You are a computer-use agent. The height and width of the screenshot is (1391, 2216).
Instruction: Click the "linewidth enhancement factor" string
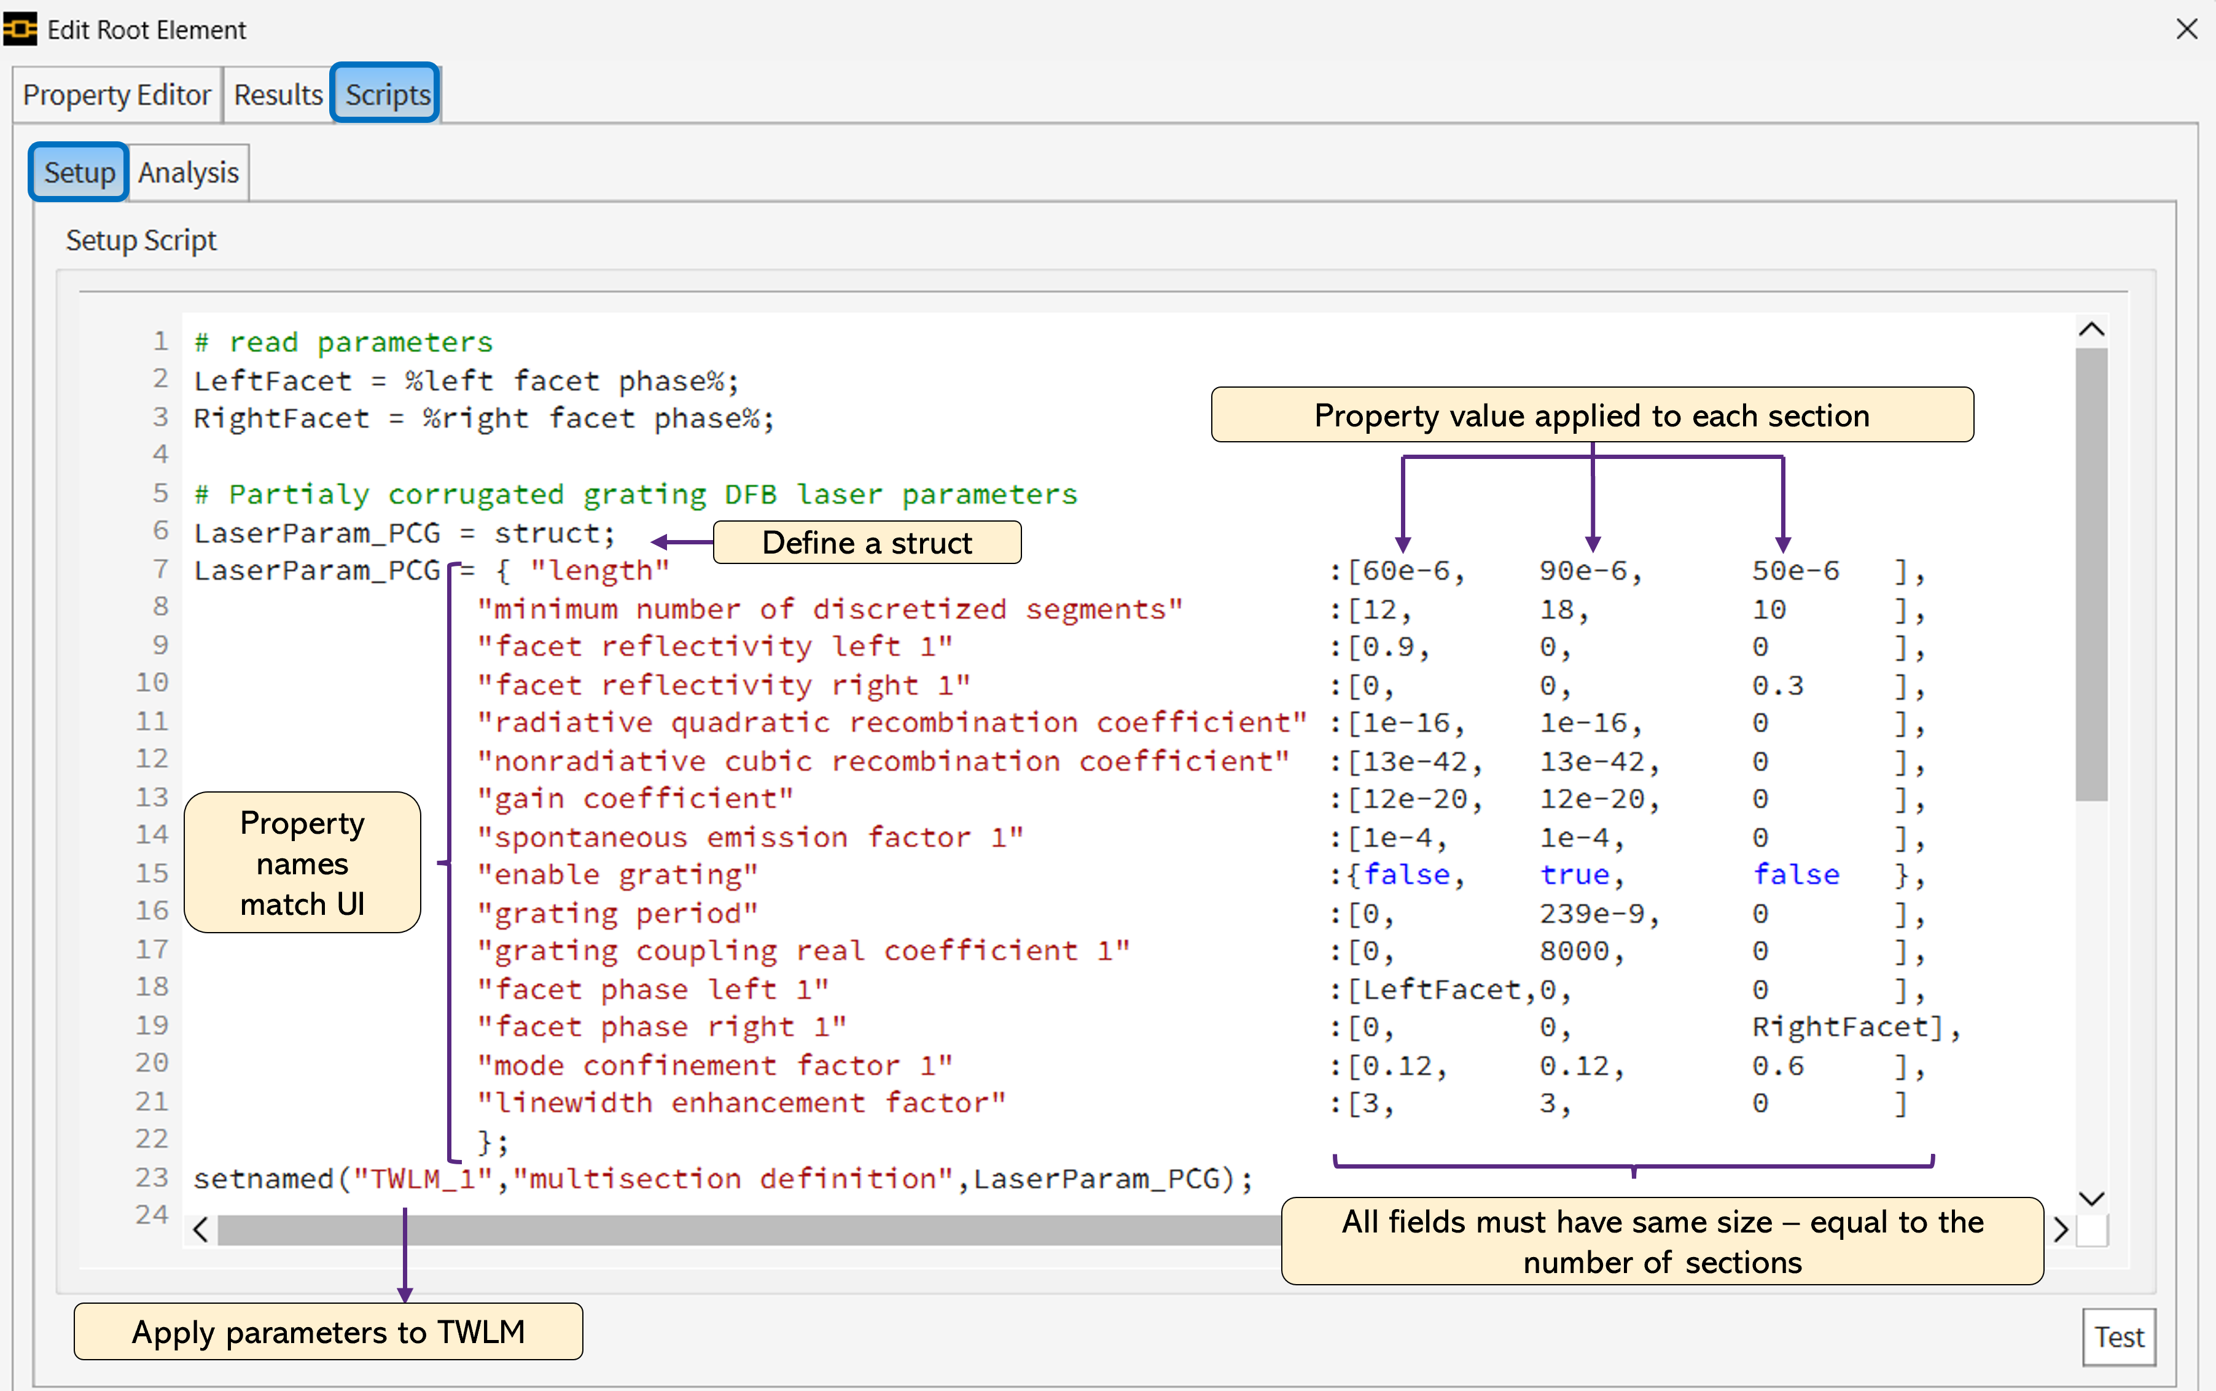coord(741,1103)
